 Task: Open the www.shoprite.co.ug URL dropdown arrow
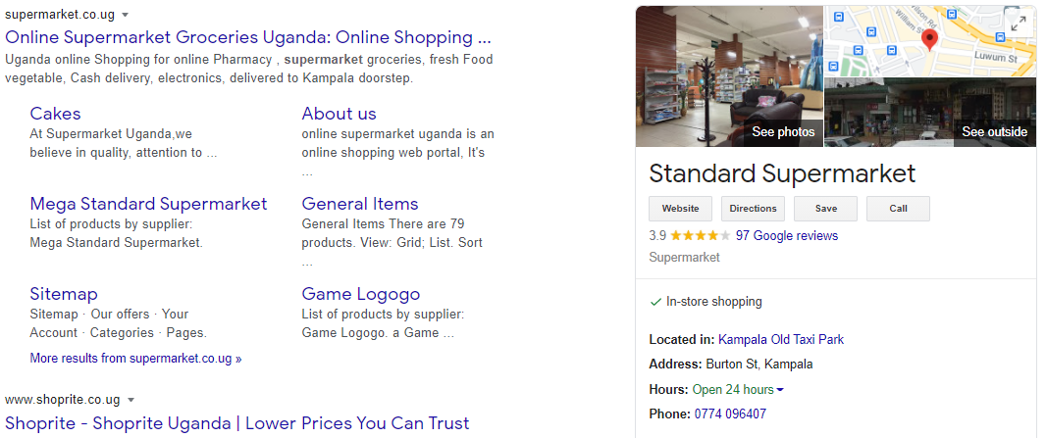[131, 400]
